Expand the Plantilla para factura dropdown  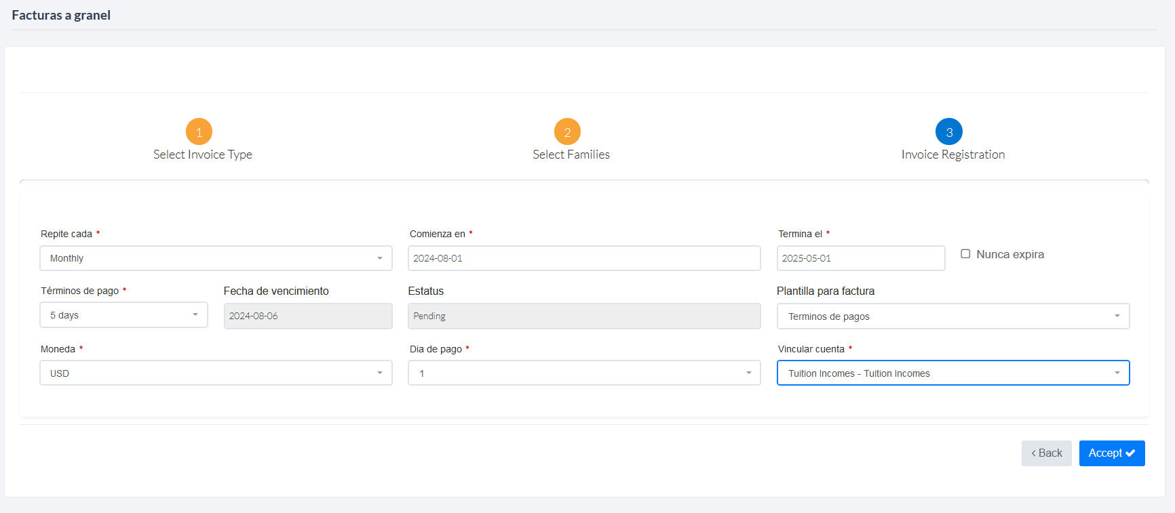click(952, 316)
